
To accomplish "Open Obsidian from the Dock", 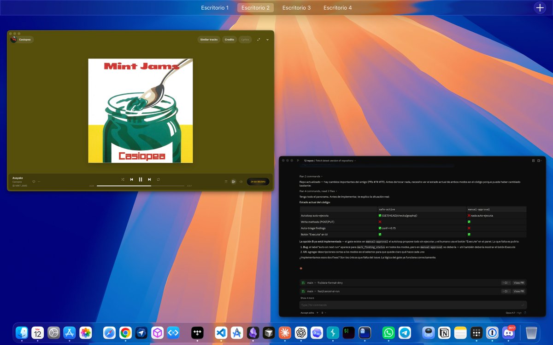I will pos(253,333).
